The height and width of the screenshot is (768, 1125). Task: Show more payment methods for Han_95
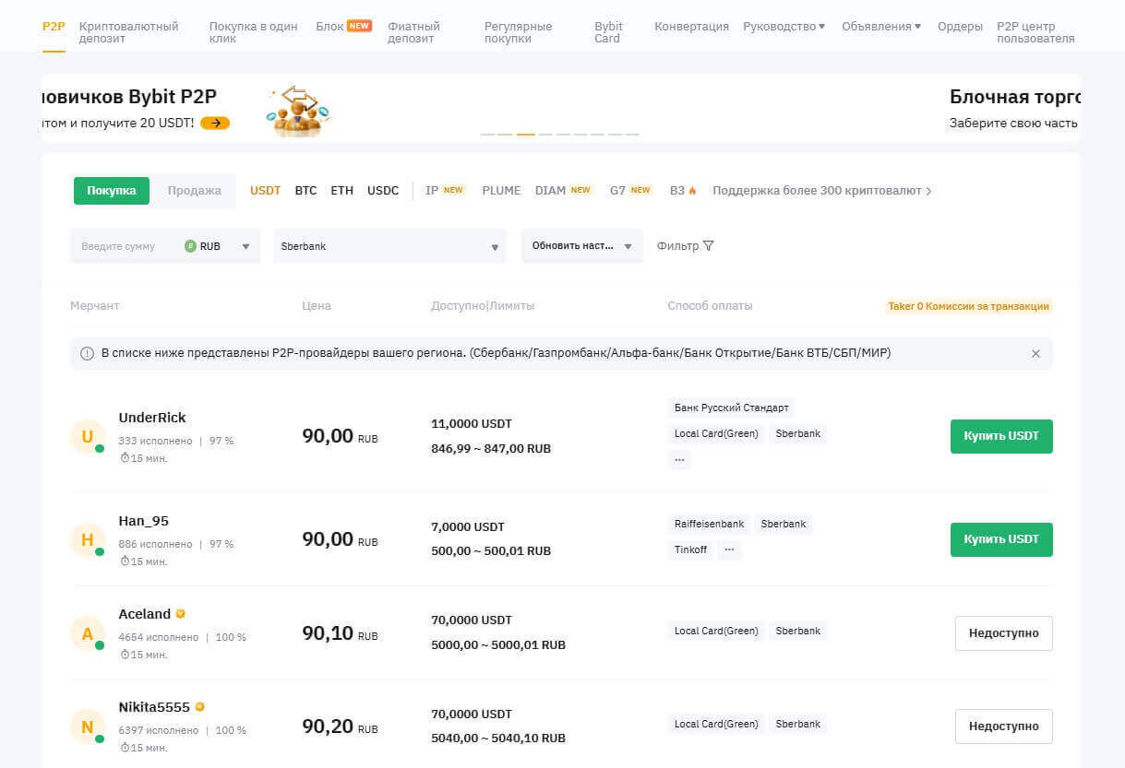click(729, 549)
